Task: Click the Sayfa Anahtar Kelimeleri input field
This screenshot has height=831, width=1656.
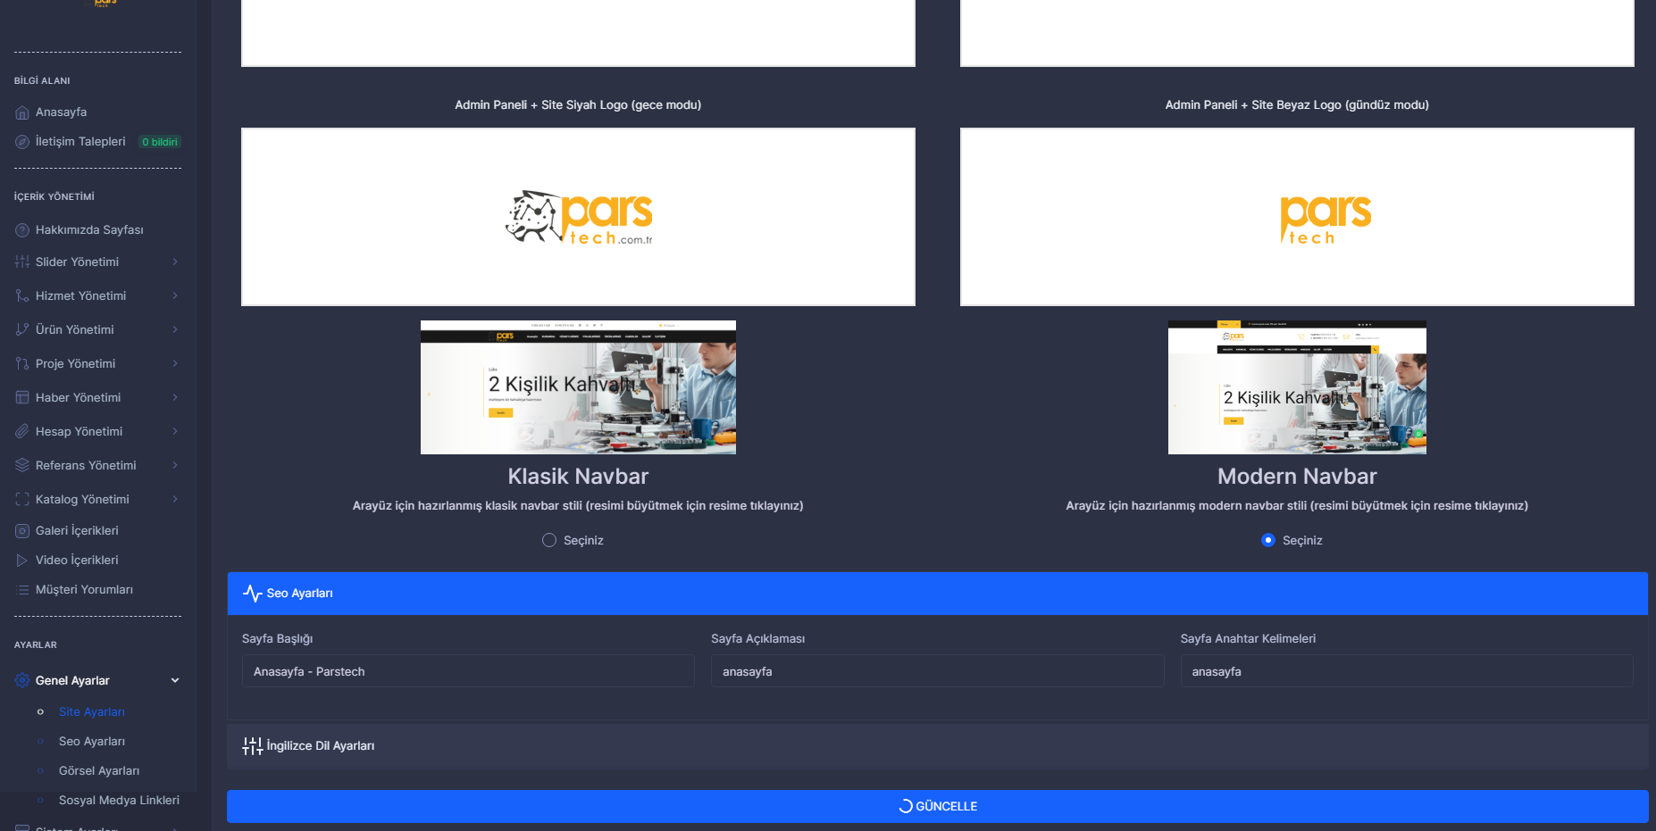Action: tap(1407, 671)
